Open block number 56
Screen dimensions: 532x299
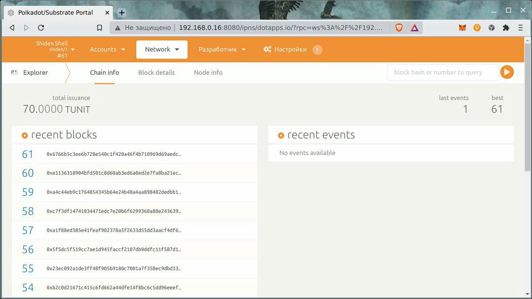click(28, 249)
